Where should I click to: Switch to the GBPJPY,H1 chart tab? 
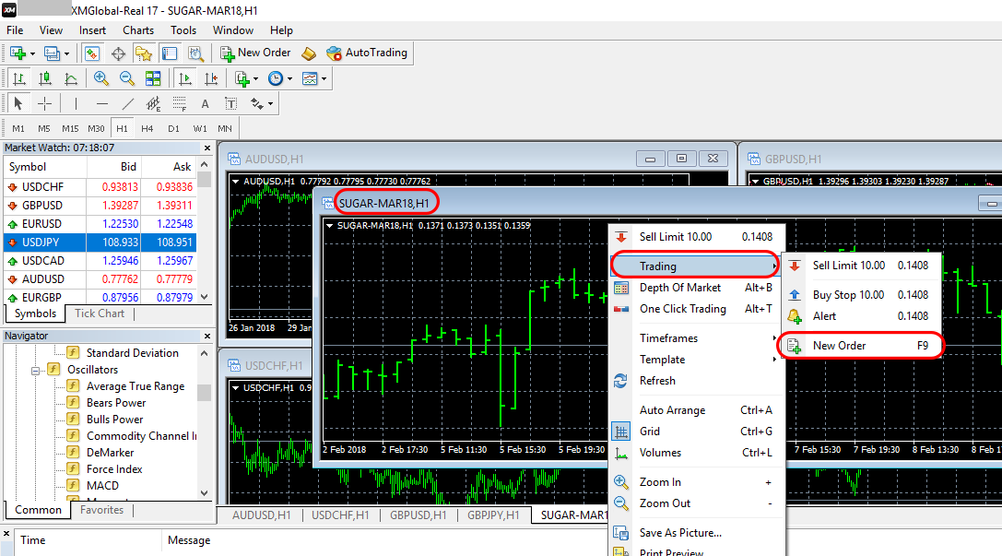[x=493, y=515]
